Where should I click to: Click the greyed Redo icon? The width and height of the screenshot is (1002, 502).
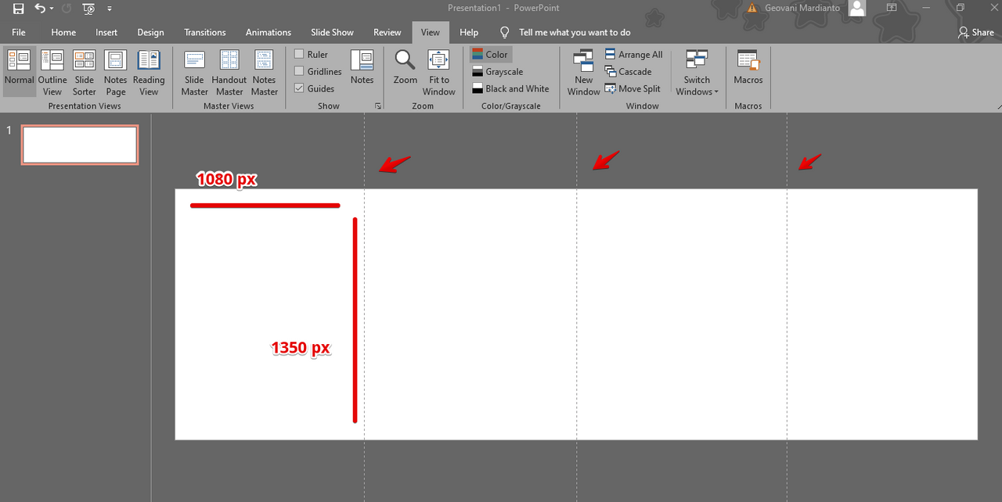67,9
